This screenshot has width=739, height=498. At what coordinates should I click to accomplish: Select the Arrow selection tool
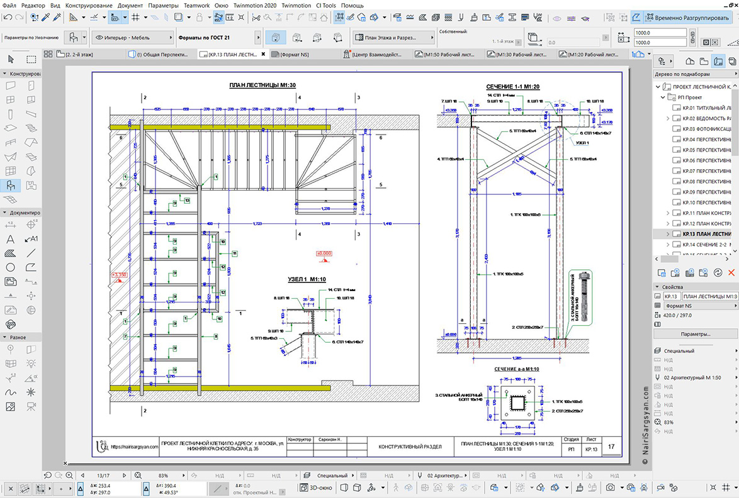point(11,59)
